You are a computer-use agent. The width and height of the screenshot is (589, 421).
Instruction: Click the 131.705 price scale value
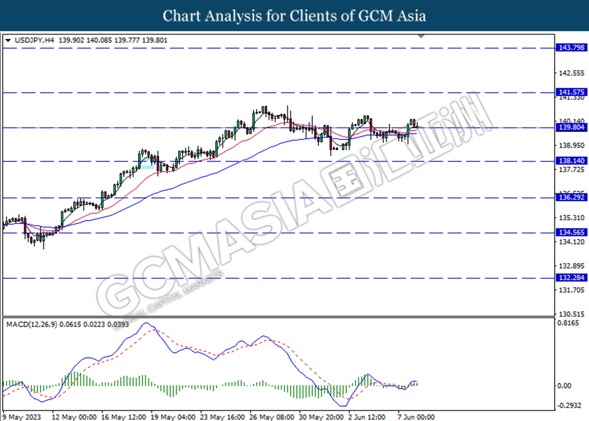coord(572,290)
